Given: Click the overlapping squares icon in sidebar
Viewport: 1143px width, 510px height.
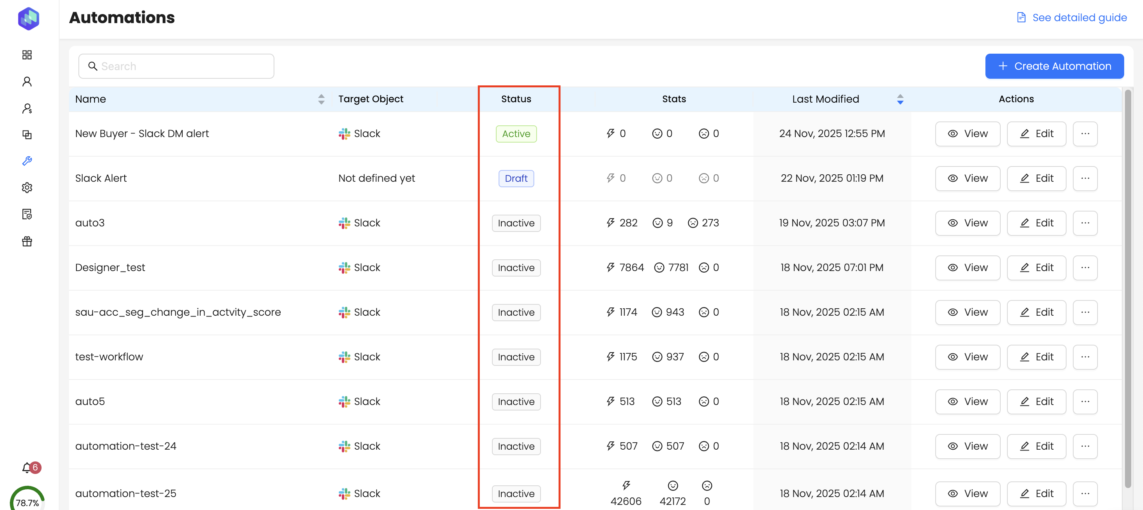Looking at the screenshot, I should point(27,134).
